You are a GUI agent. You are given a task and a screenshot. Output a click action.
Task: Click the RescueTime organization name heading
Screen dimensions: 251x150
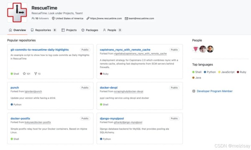[x=44, y=8]
